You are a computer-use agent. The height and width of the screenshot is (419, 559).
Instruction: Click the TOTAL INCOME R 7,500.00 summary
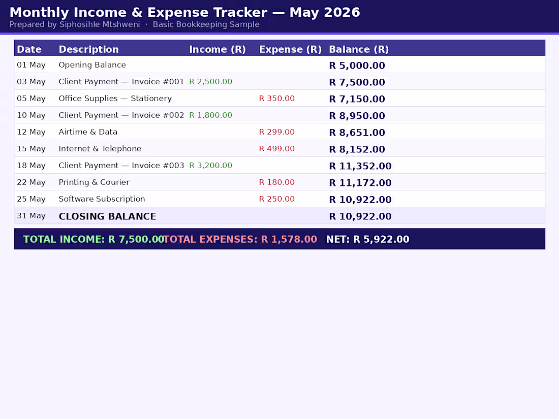[x=94, y=239]
